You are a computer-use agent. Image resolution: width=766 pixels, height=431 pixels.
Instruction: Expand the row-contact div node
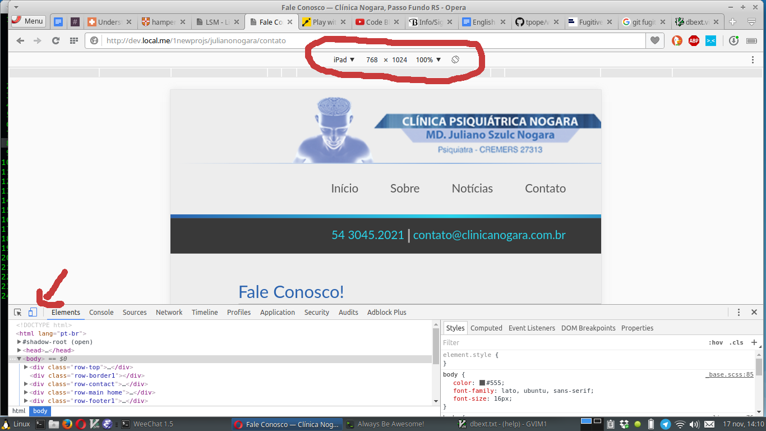[26, 384]
